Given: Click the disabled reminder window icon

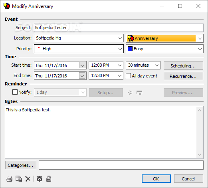Looking at the screenshot, I should coord(139,93).
